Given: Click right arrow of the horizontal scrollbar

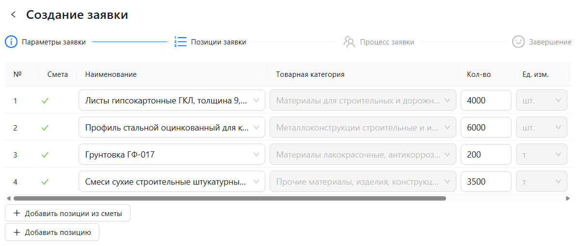Looking at the screenshot, I should point(568,199).
